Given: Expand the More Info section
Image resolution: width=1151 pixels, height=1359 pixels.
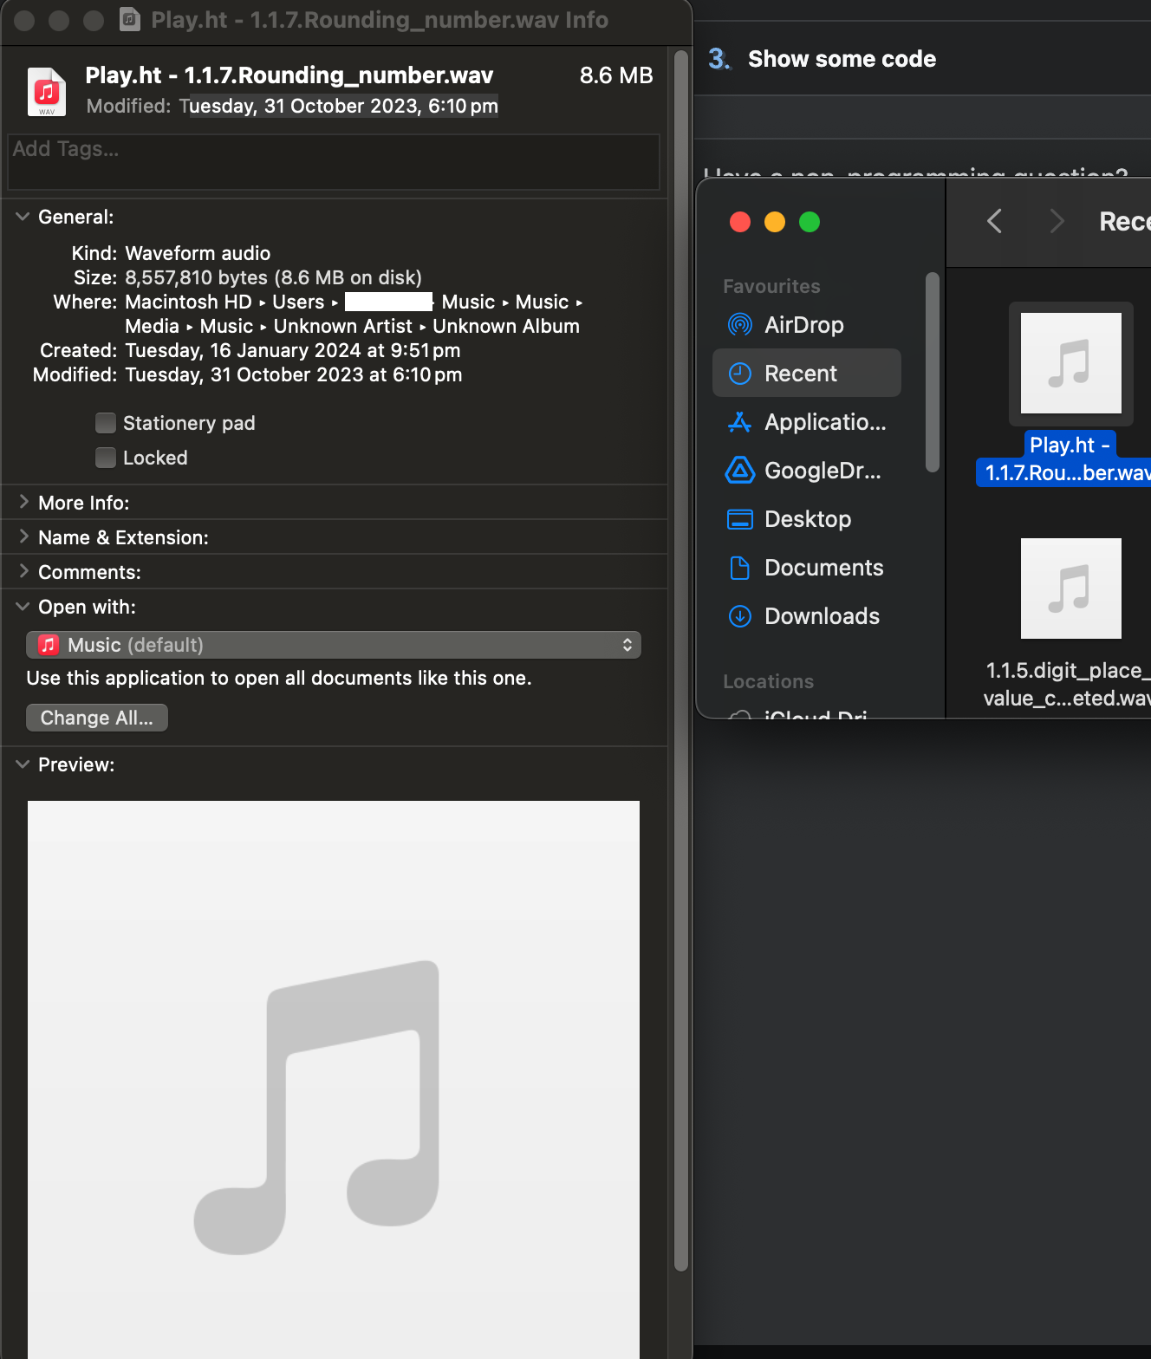Looking at the screenshot, I should click(x=23, y=502).
